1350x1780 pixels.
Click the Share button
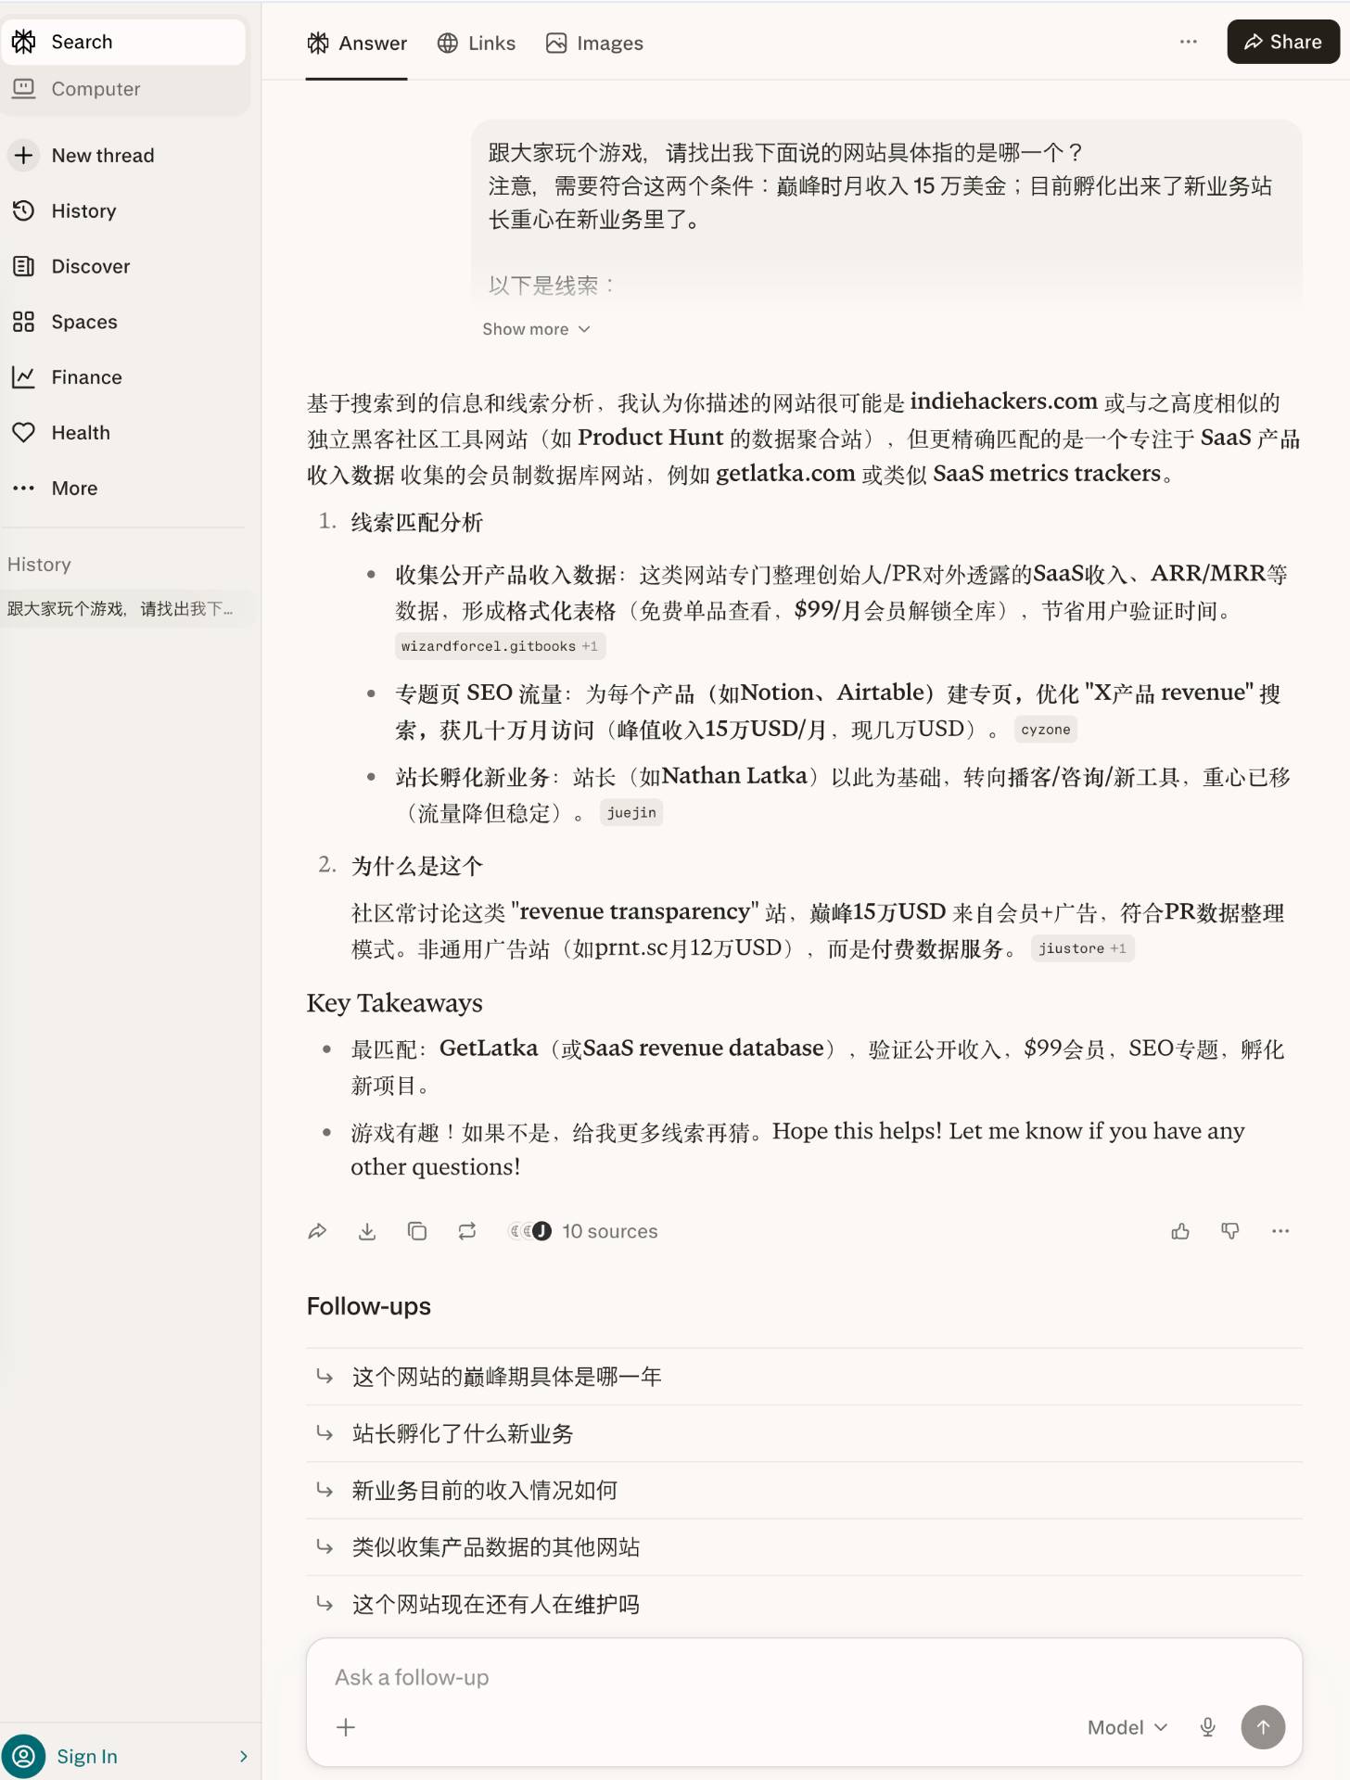point(1283,42)
